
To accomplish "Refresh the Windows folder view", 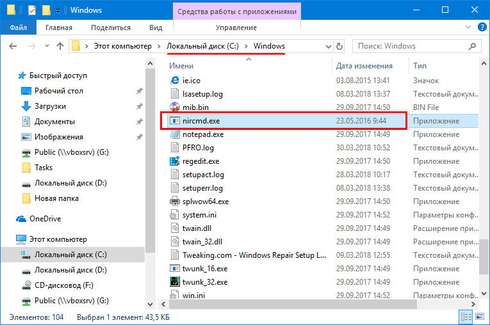I will click(x=339, y=47).
